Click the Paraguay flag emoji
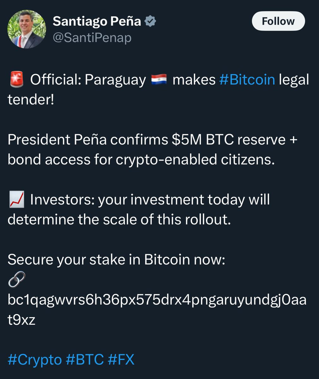The width and height of the screenshot is (319, 379). tap(159, 80)
